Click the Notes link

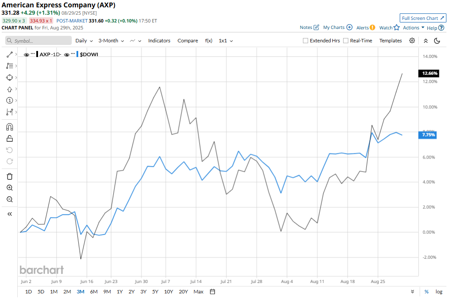[x=306, y=27]
